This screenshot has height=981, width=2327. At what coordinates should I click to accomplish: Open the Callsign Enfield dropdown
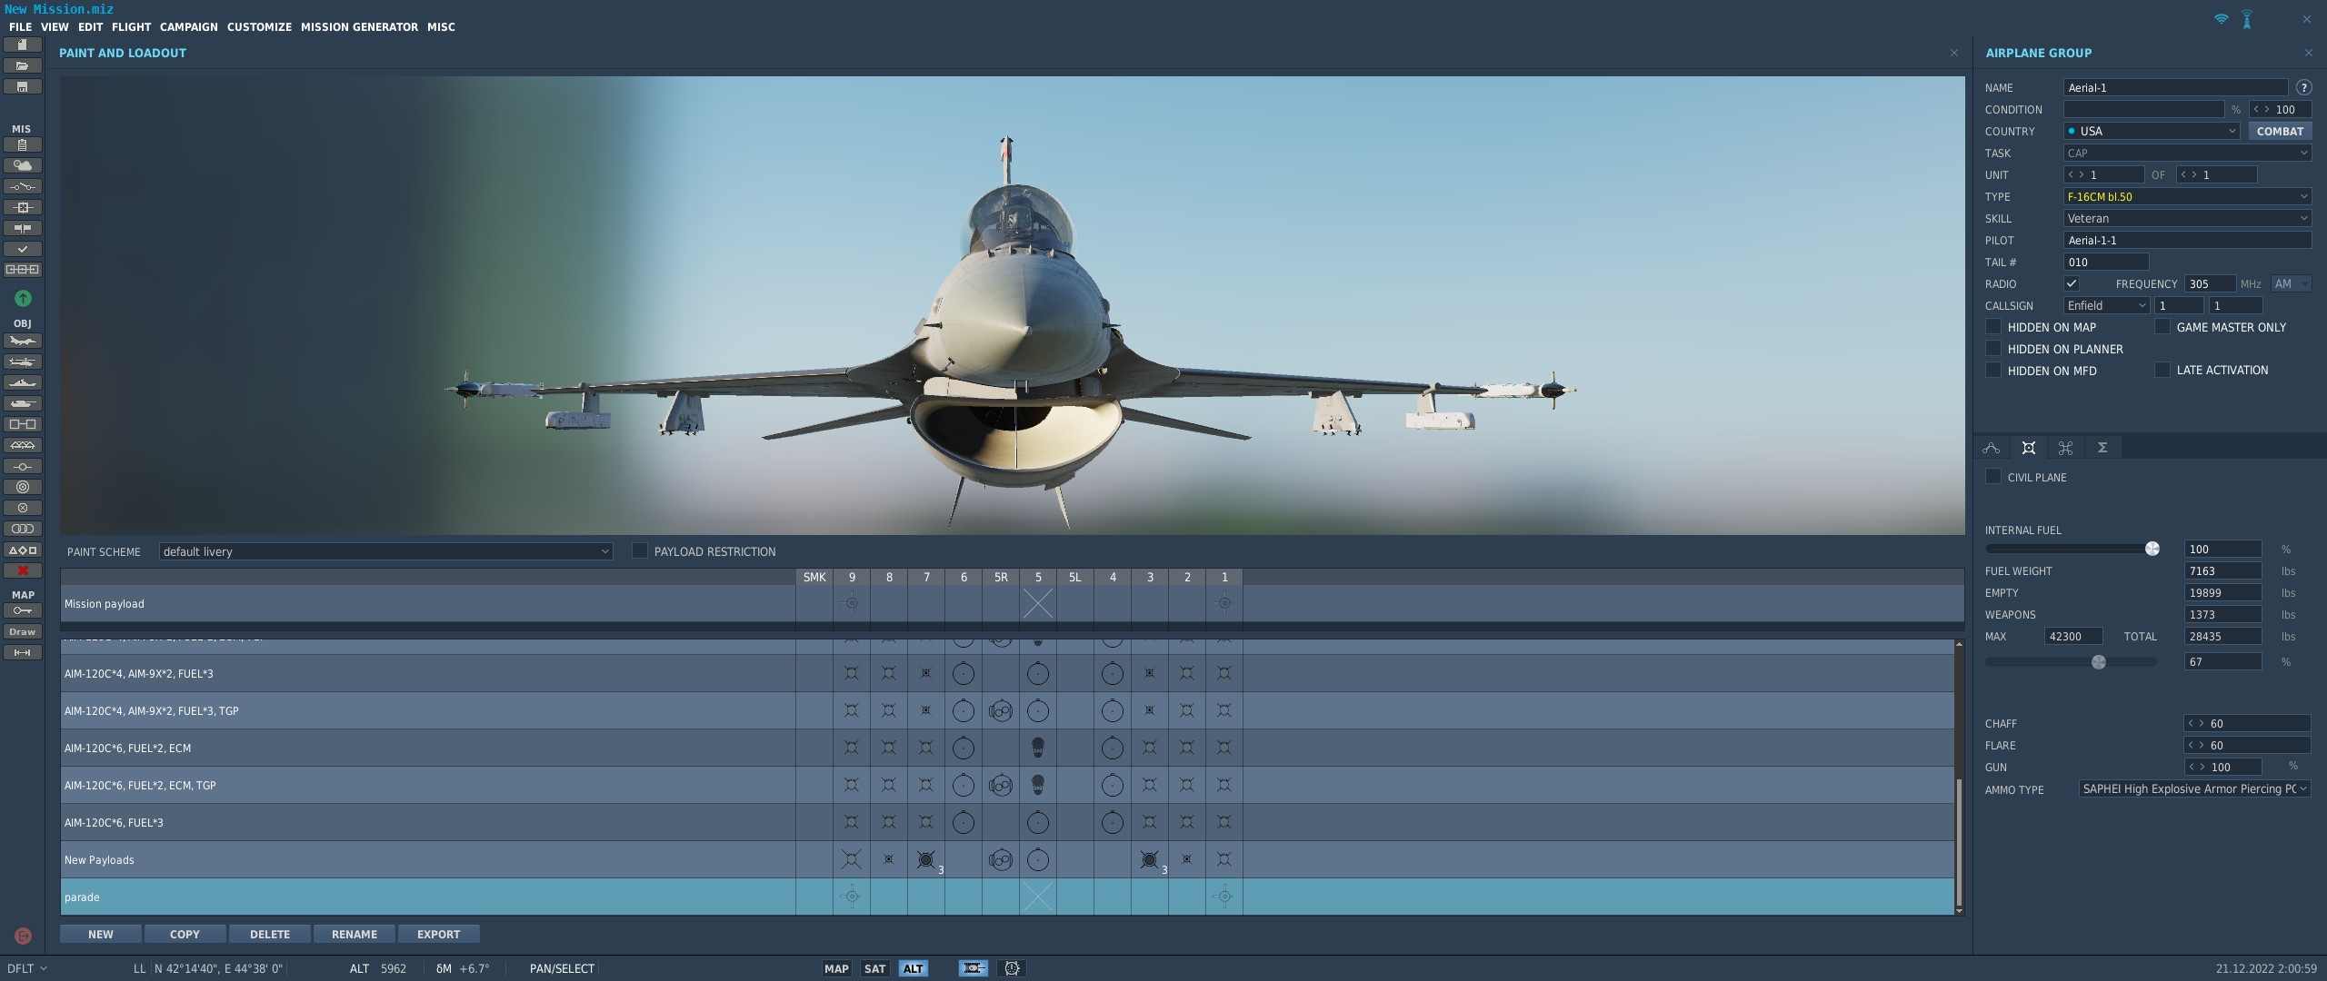pos(2106,305)
